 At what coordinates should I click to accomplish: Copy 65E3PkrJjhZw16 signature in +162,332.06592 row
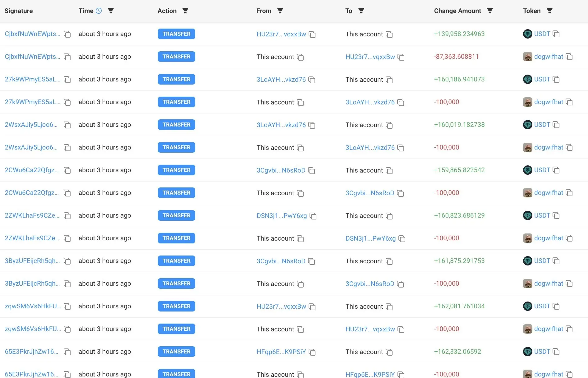(x=67, y=352)
